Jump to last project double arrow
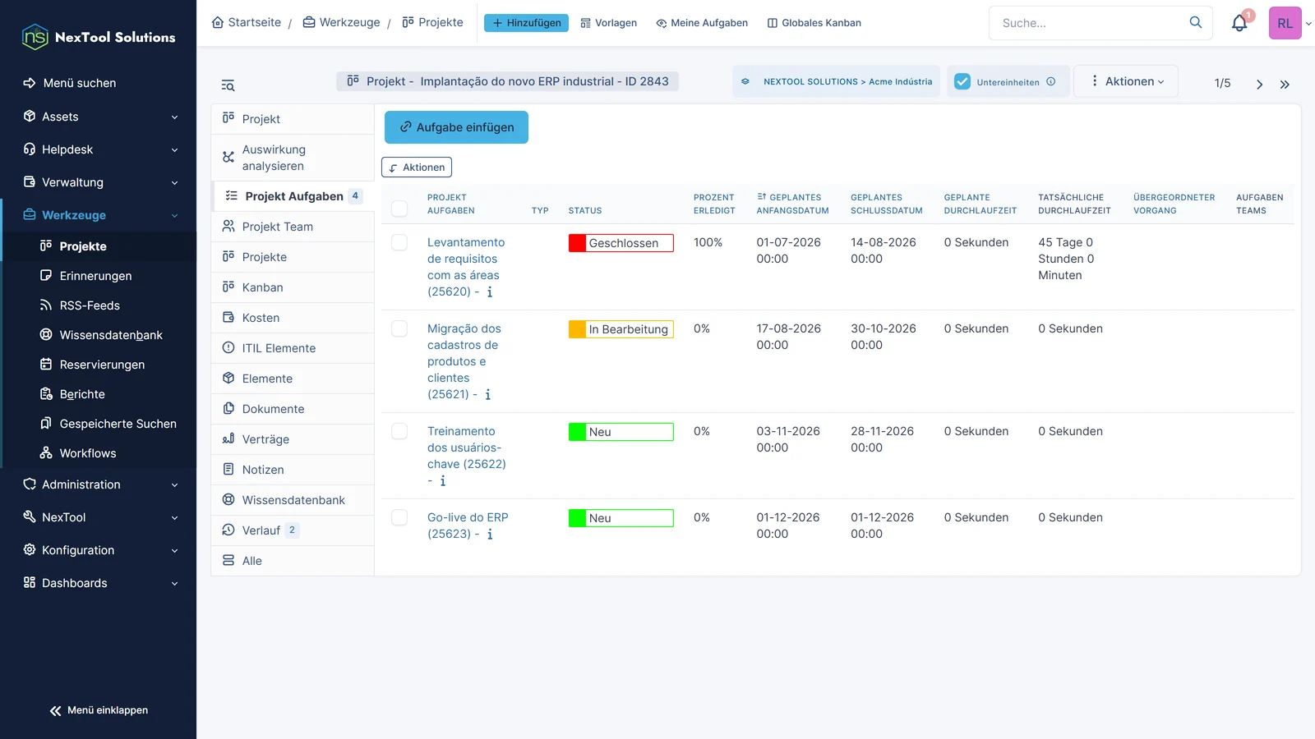Image resolution: width=1315 pixels, height=739 pixels. coord(1285,84)
